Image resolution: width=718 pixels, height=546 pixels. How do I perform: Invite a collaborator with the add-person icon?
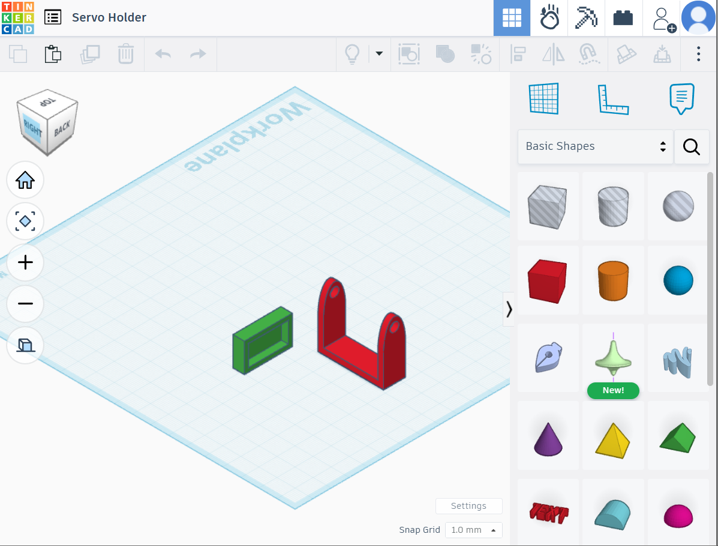click(663, 19)
